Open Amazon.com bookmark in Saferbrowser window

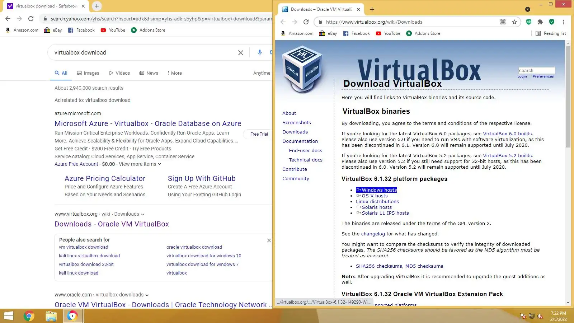coord(22,30)
